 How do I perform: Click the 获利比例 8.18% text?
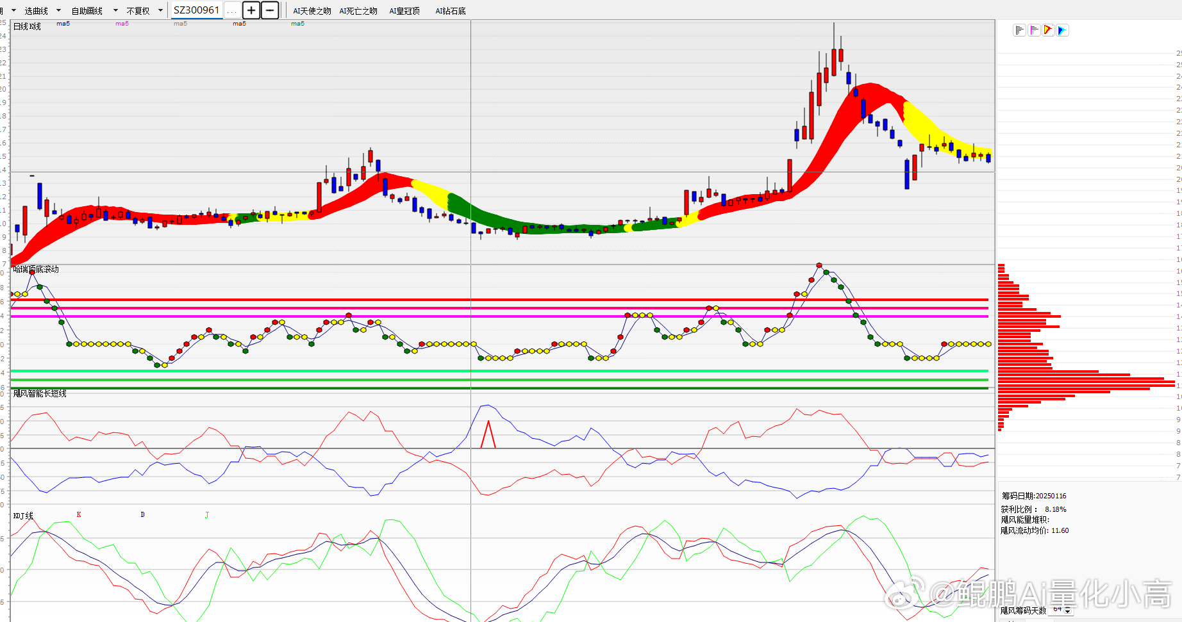[1033, 509]
